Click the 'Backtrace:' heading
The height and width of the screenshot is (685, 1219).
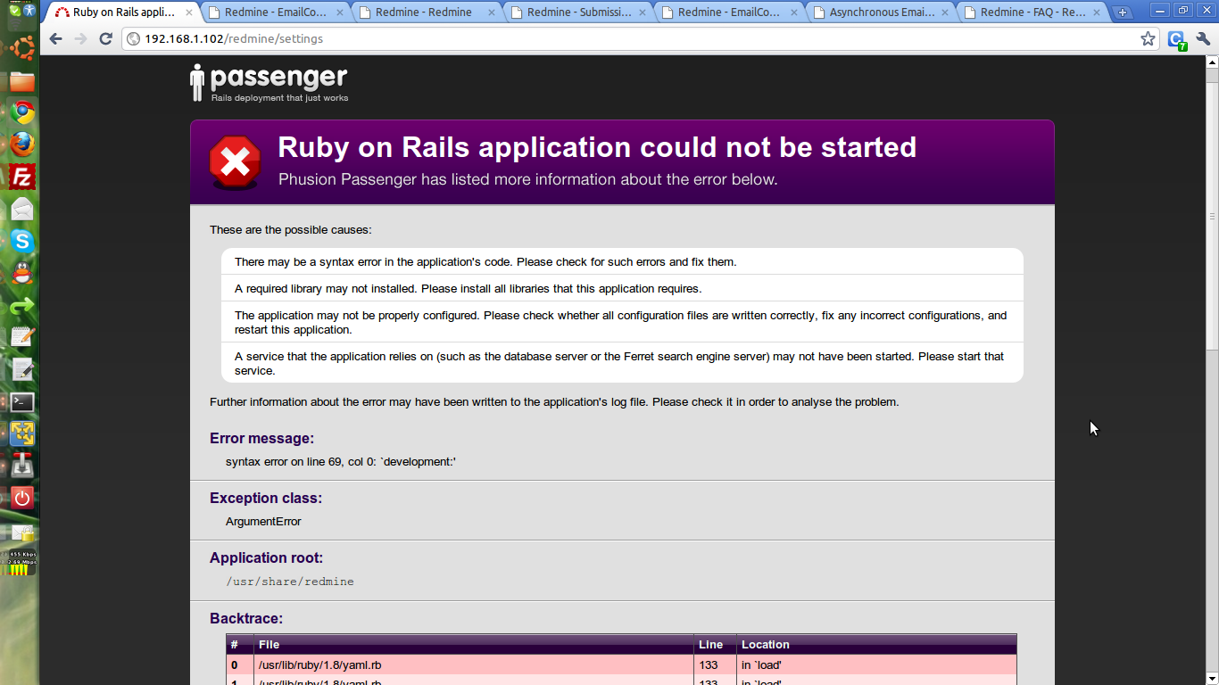[x=246, y=618]
